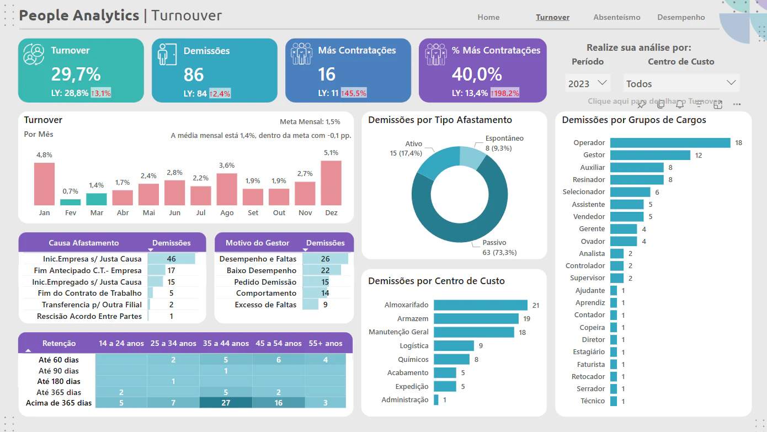The height and width of the screenshot is (432, 767).
Task: Open the More options ellipsis menu
Action: click(737, 104)
